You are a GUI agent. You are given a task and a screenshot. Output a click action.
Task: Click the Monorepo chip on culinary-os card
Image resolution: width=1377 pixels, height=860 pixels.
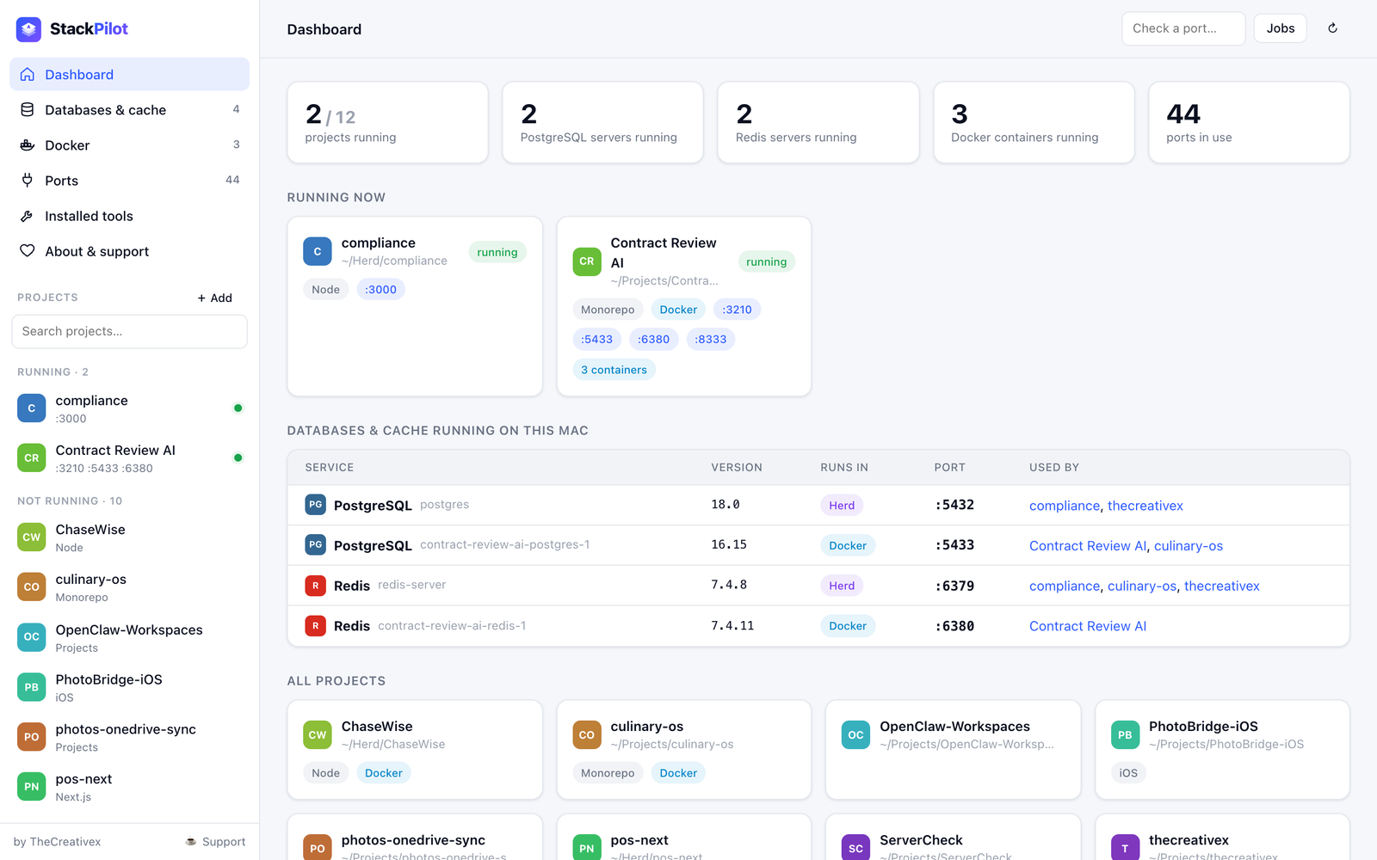click(x=608, y=773)
